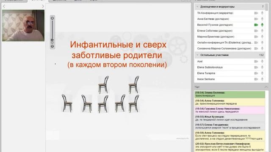Collapse the Остальные участники group
Viewport: 271px width, 152px height.
197,55
